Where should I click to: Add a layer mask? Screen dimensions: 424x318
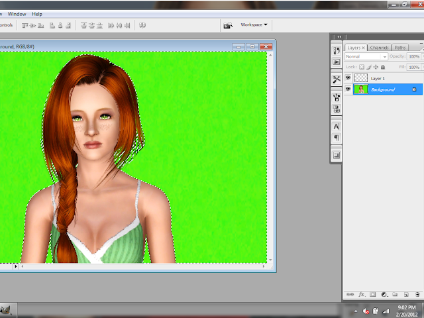(x=372, y=293)
